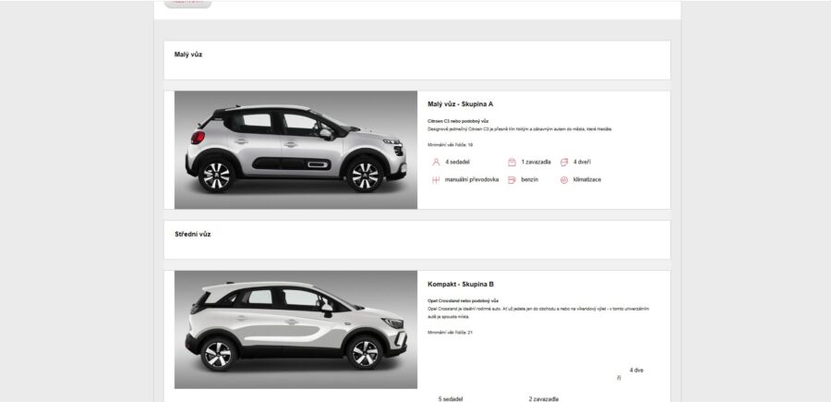Click the 1 zavazadla label
The image size is (831, 402).
pos(536,163)
